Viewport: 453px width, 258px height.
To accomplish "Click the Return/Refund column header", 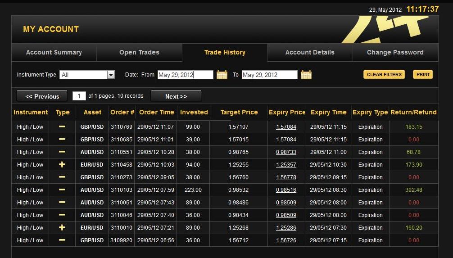I will [413, 112].
